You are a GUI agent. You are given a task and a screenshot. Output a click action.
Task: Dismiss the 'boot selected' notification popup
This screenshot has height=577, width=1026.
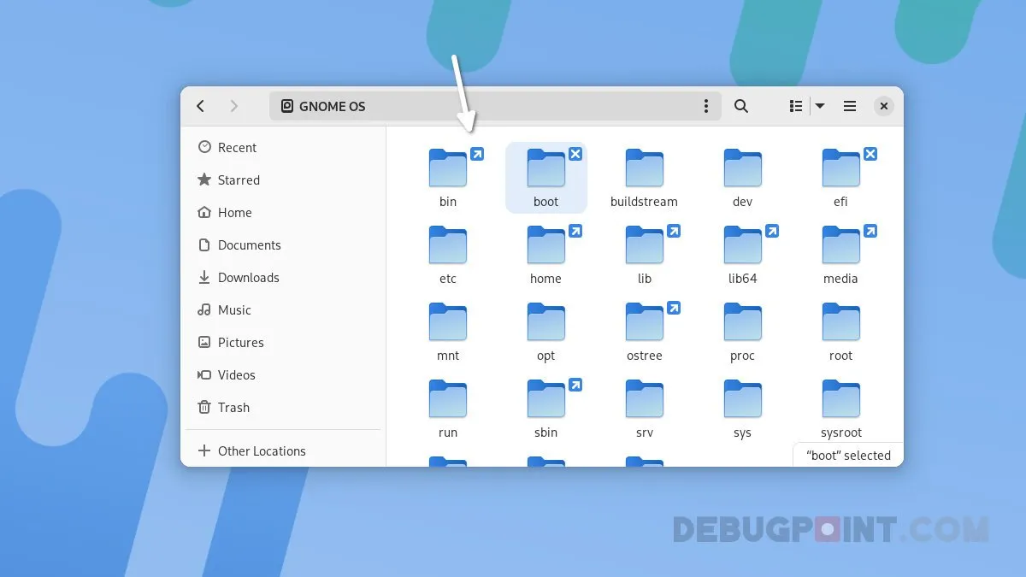click(x=847, y=455)
